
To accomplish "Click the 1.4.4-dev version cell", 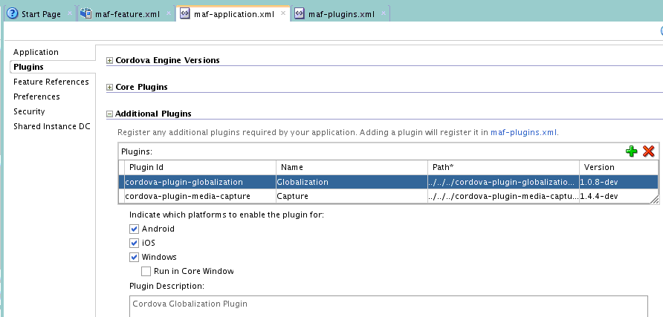I will point(618,196).
